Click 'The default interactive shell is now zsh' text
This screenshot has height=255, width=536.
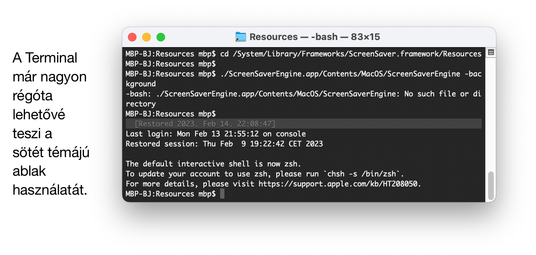tap(214, 164)
